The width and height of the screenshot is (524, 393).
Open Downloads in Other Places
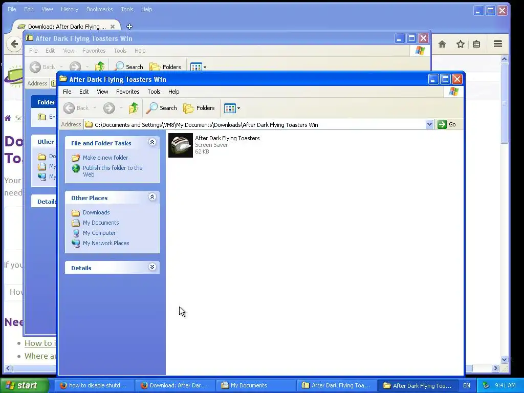point(96,212)
